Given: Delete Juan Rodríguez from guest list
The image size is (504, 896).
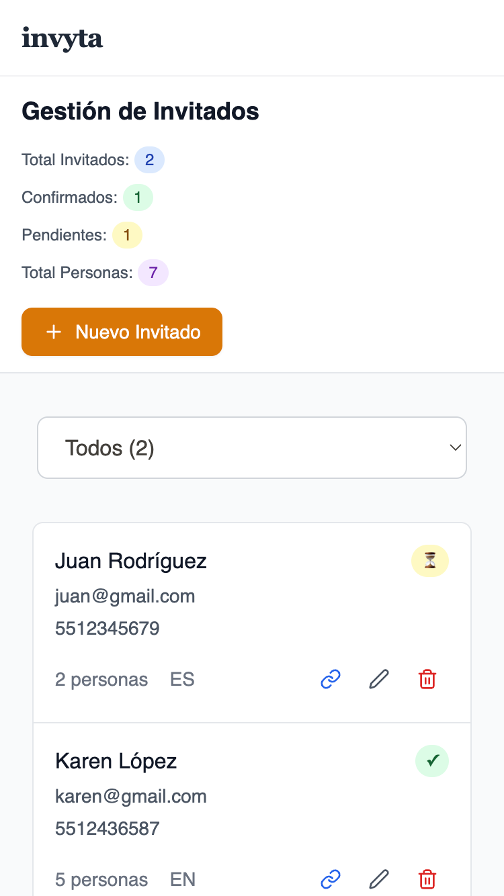Looking at the screenshot, I should click(x=427, y=680).
